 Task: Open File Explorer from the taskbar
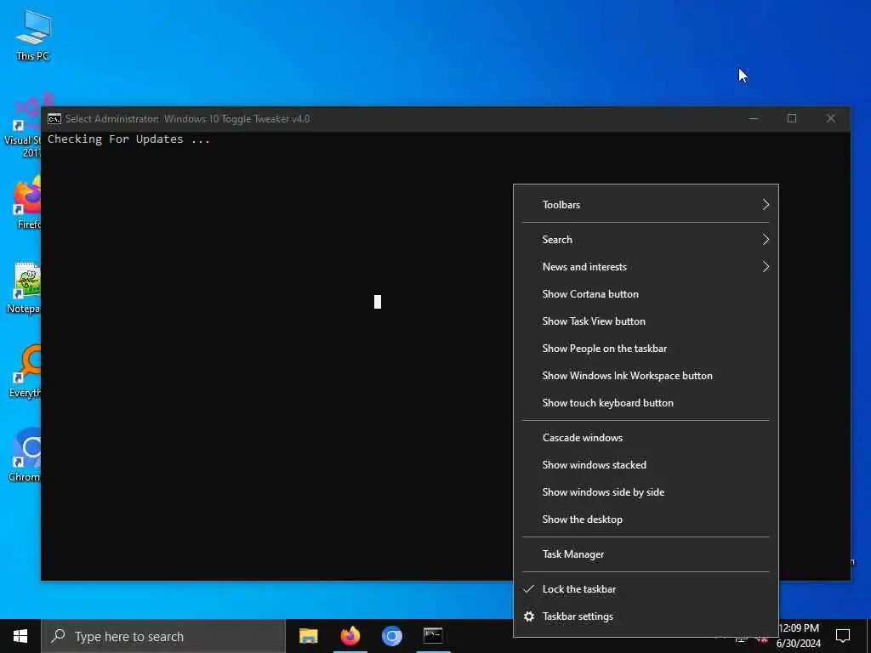point(308,636)
